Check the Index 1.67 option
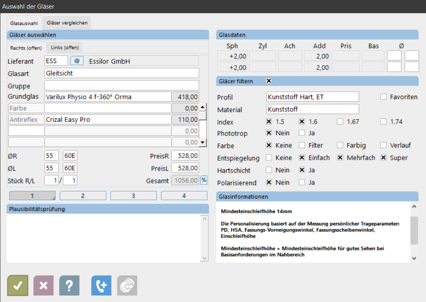426x302 pixels. pyautogui.click(x=340, y=122)
